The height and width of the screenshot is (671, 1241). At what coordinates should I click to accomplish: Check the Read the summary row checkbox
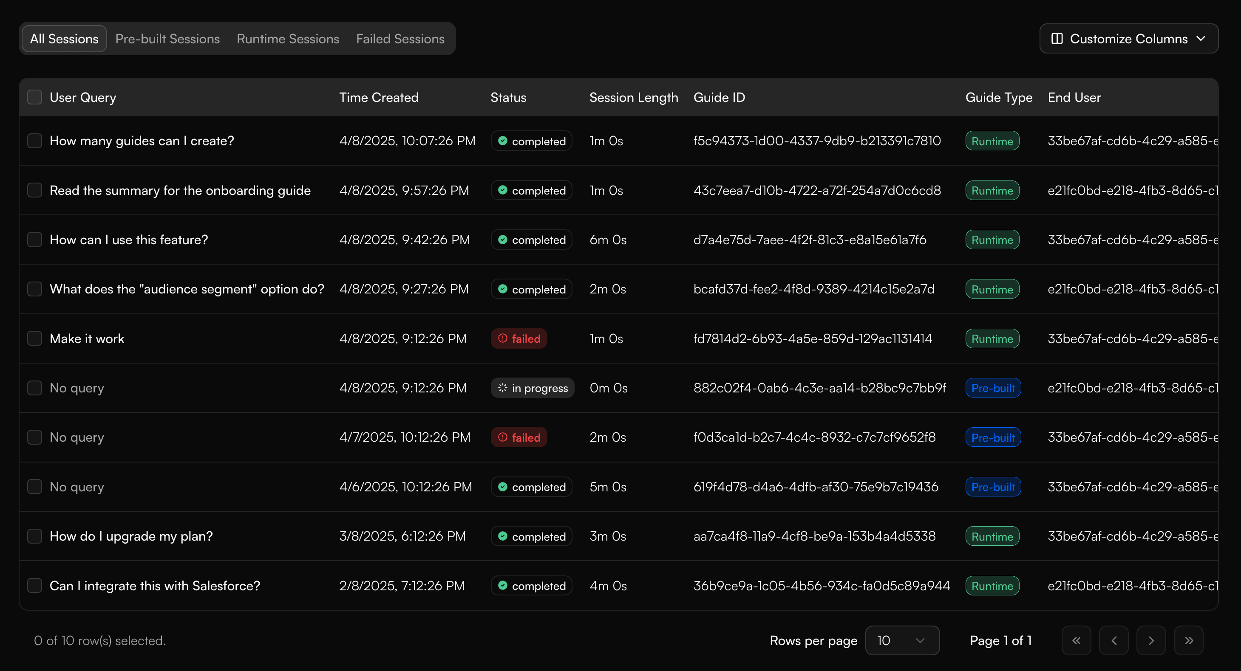pyautogui.click(x=35, y=190)
